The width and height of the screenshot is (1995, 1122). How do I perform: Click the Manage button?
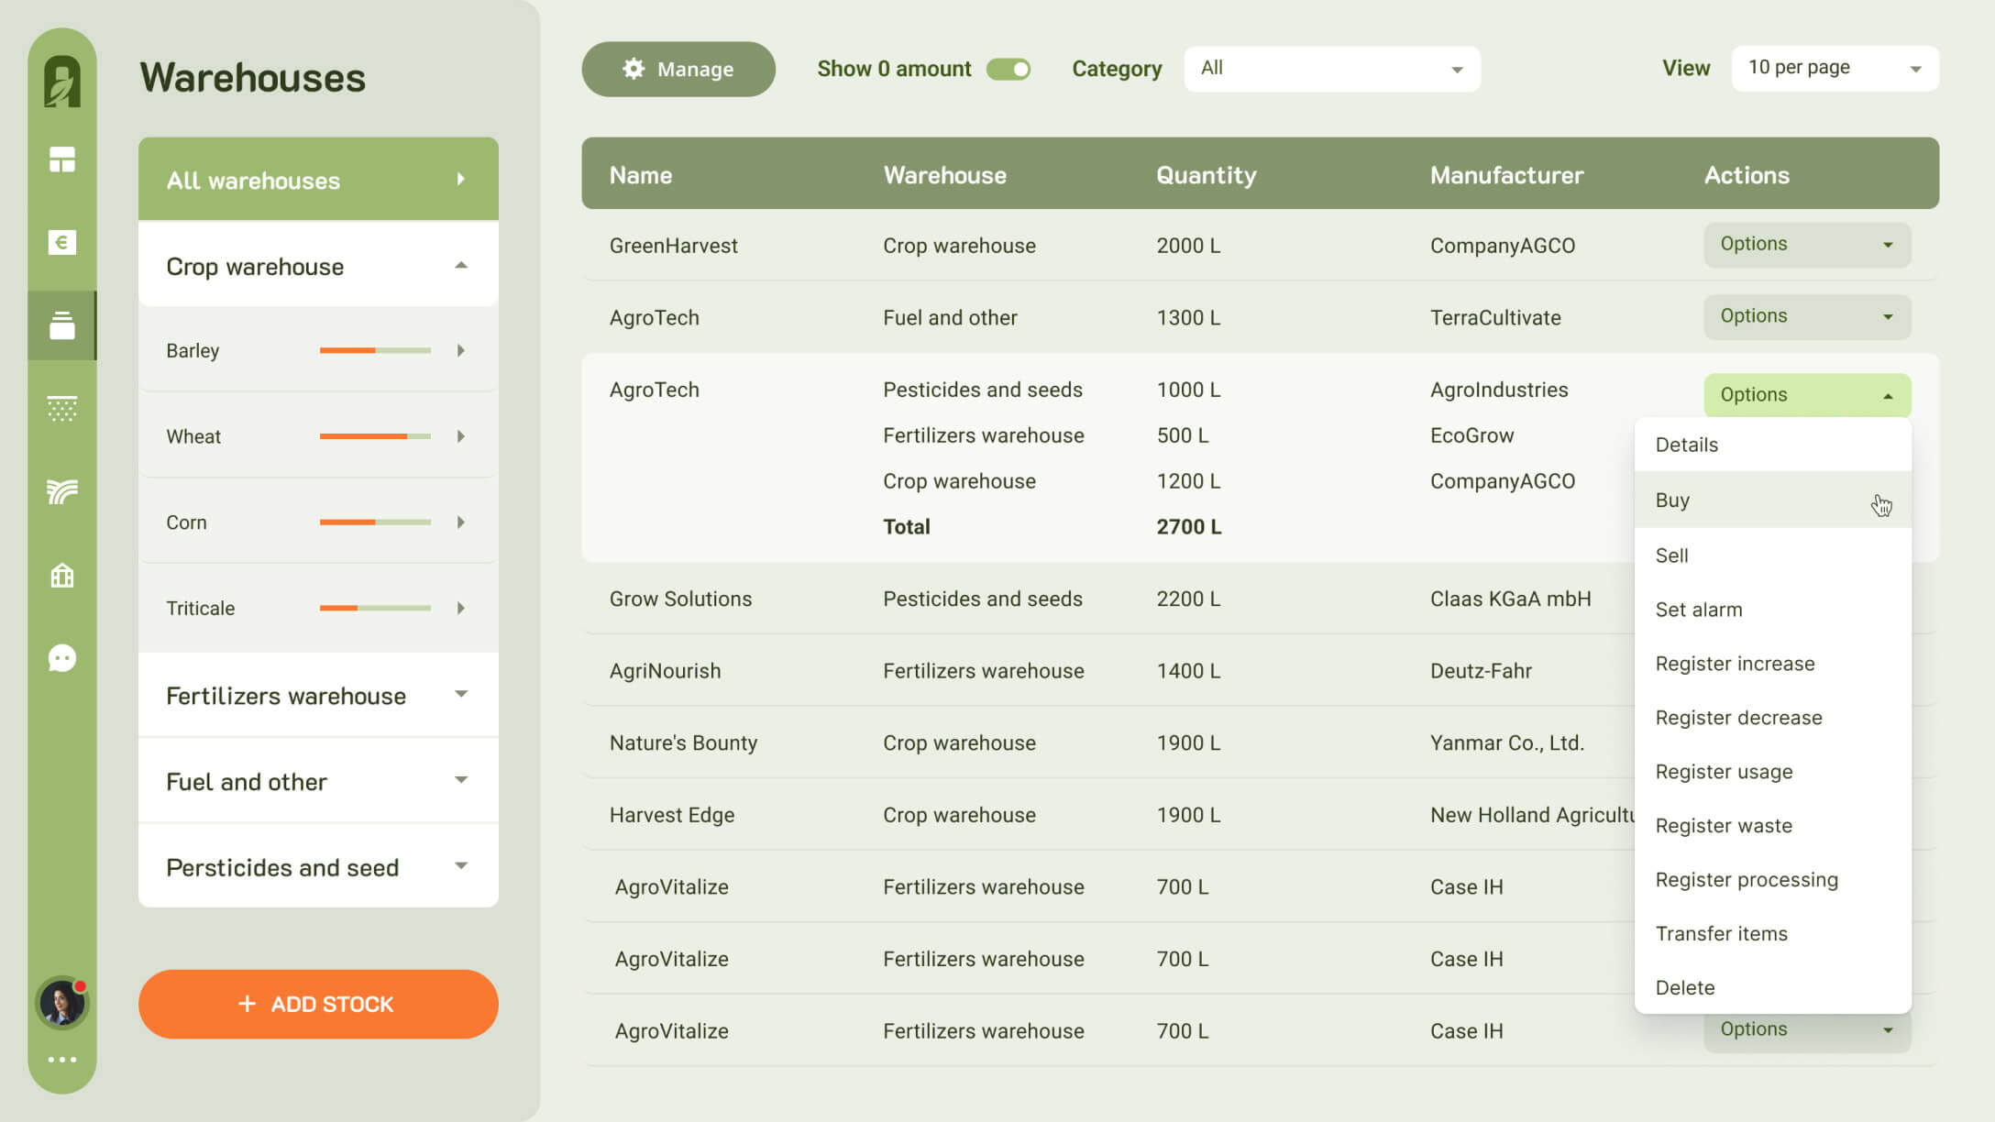(x=678, y=69)
